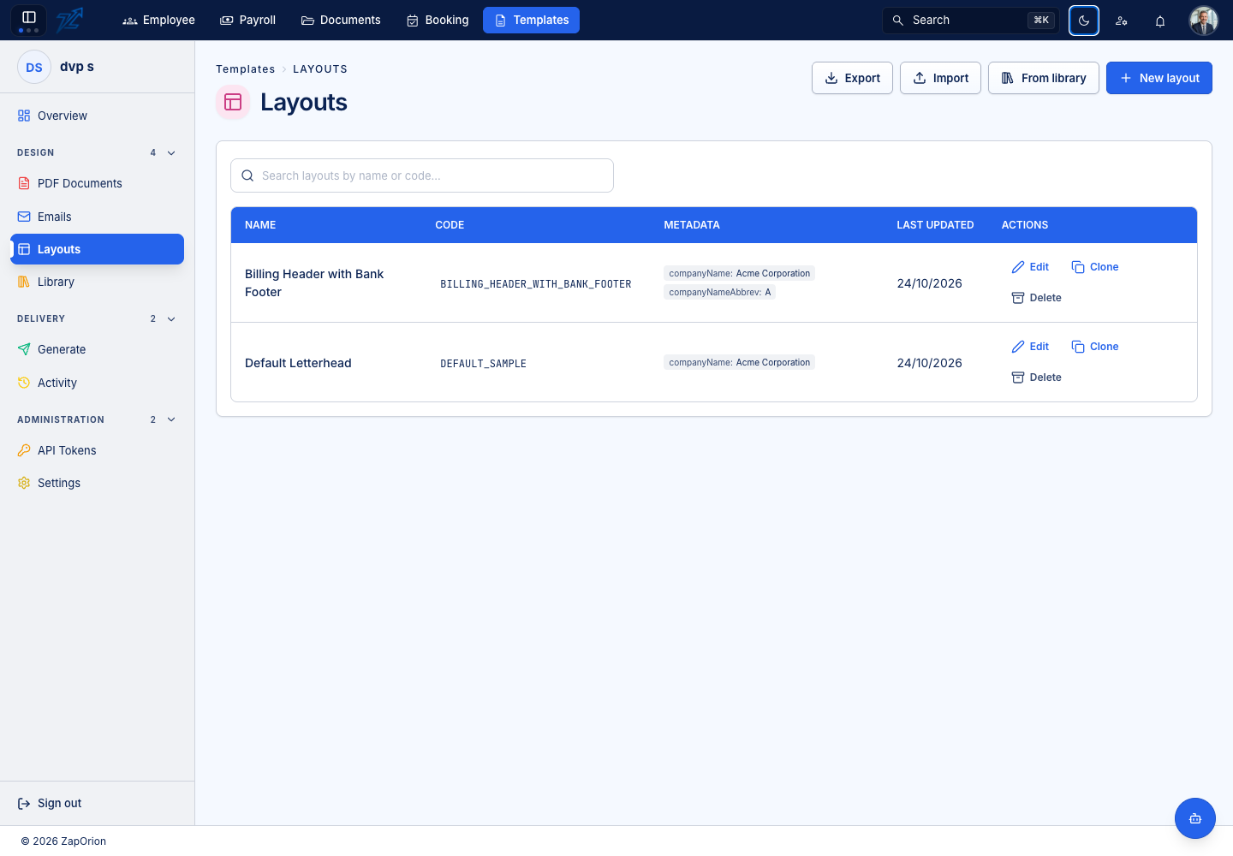Open the Employee menu
This screenshot has height=856, width=1233.
158,21
